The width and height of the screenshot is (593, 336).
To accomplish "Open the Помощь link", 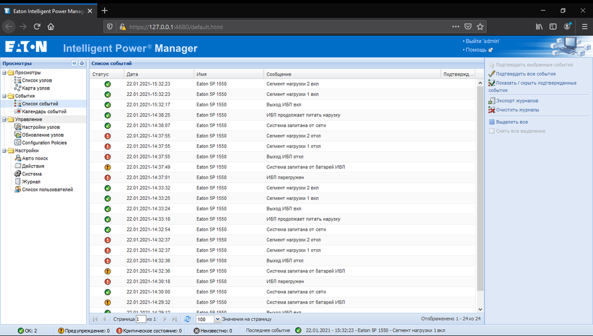I will pos(476,50).
